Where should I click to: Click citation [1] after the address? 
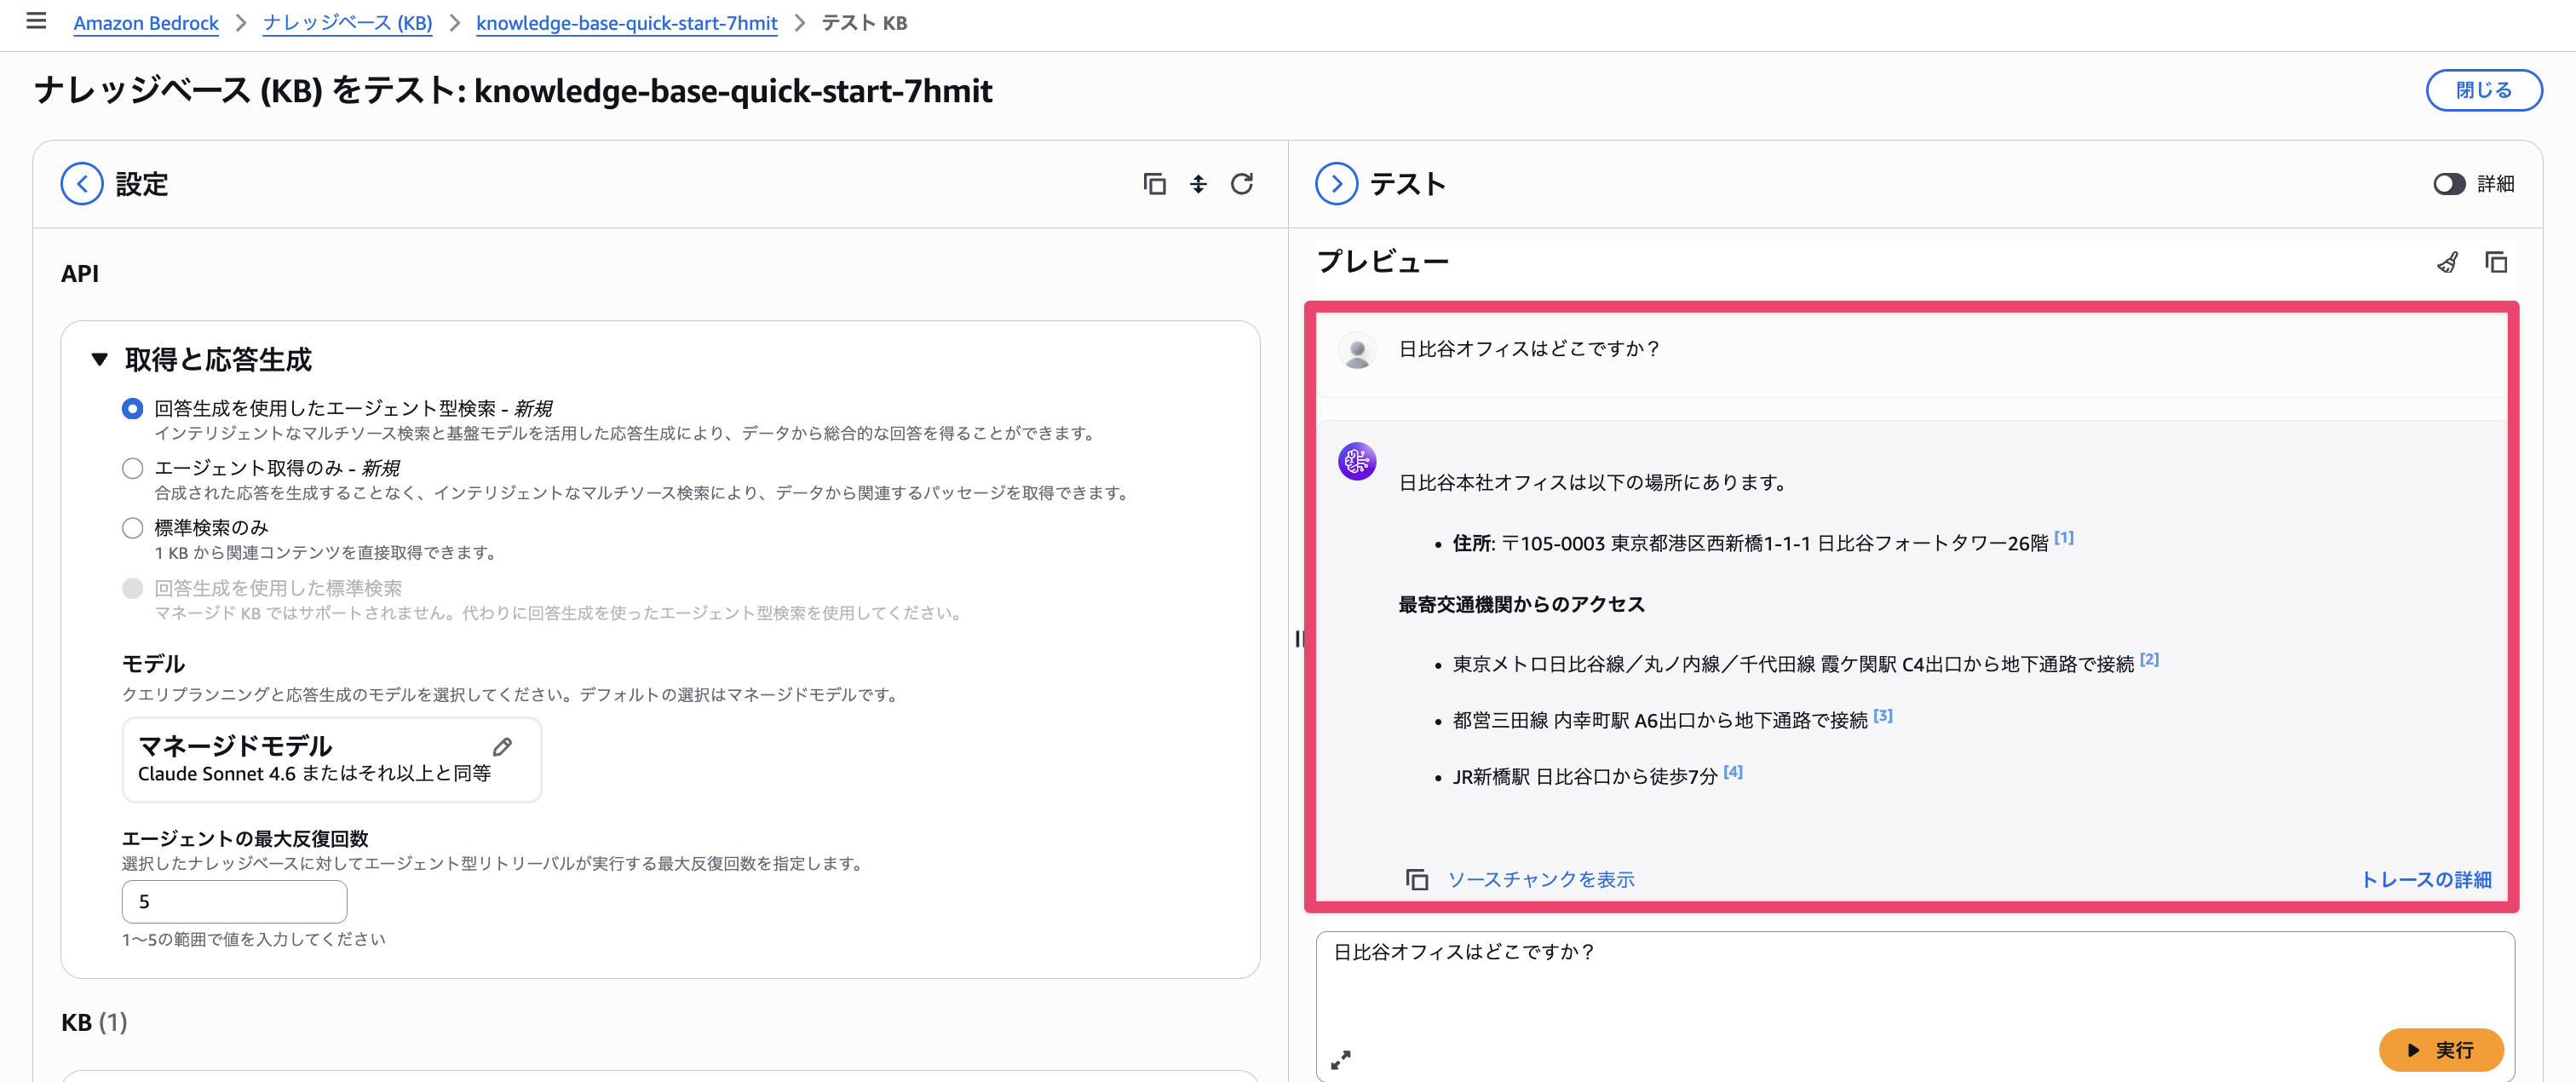click(x=2064, y=538)
